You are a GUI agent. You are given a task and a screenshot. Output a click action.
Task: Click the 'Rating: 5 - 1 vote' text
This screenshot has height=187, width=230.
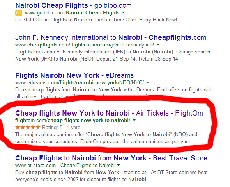pyautogui.click(x=61, y=127)
